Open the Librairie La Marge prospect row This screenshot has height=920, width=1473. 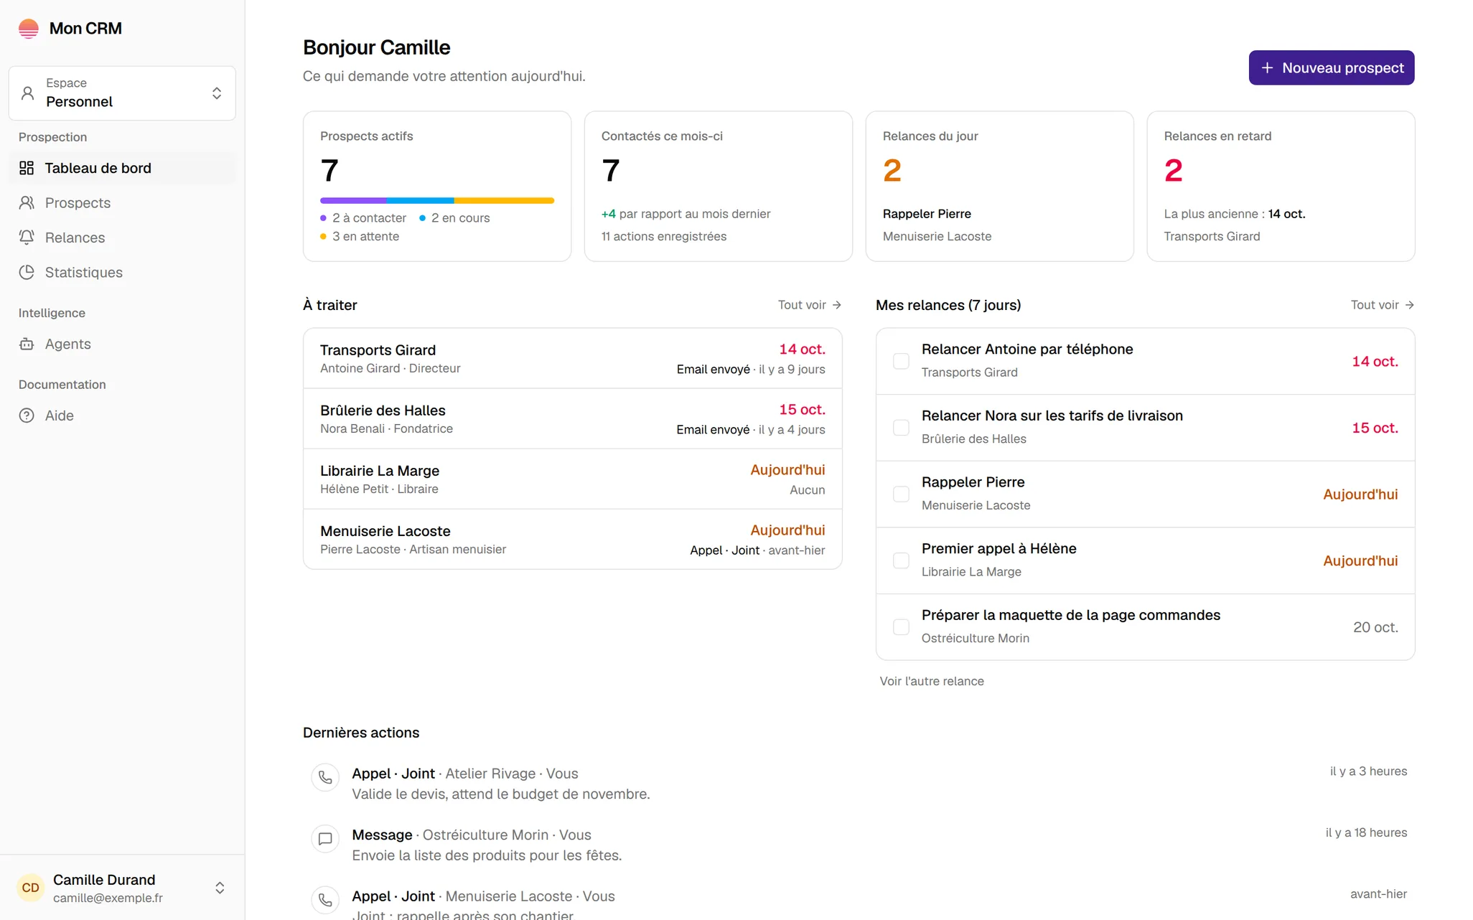572,479
